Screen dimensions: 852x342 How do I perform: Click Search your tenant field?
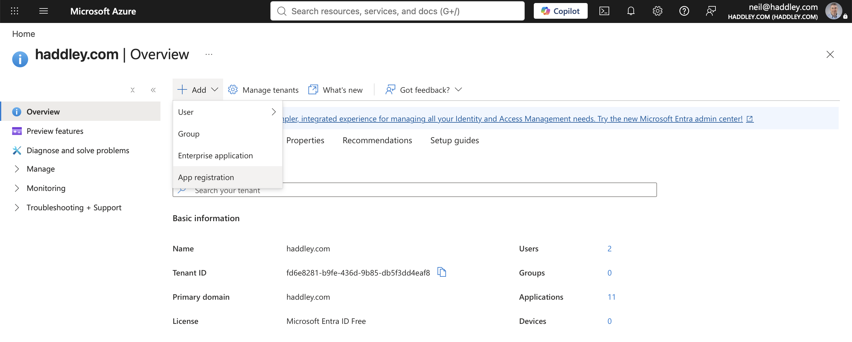(x=414, y=190)
